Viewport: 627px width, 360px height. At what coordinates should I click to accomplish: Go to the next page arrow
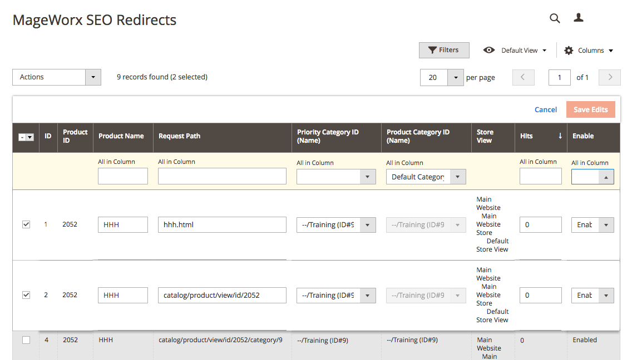click(x=609, y=77)
